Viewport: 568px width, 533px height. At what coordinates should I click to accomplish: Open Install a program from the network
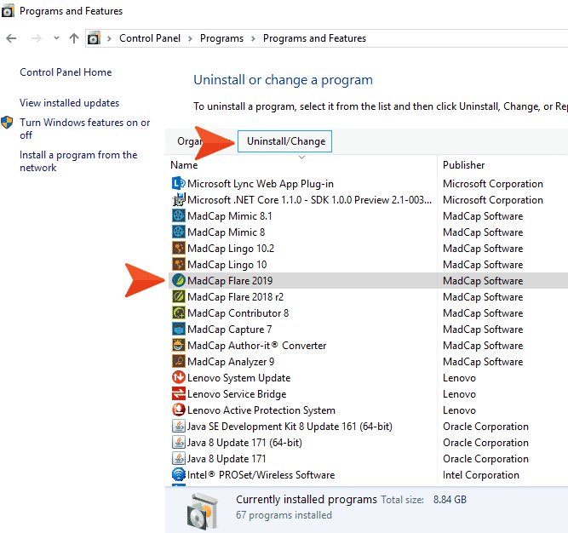(x=78, y=161)
